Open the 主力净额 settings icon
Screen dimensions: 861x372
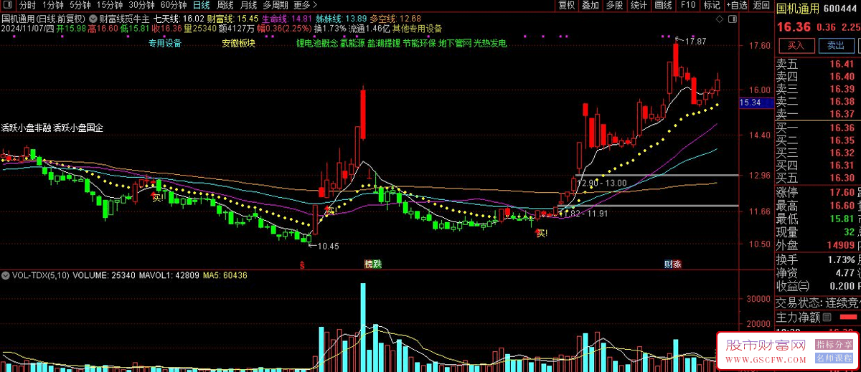click(827, 317)
